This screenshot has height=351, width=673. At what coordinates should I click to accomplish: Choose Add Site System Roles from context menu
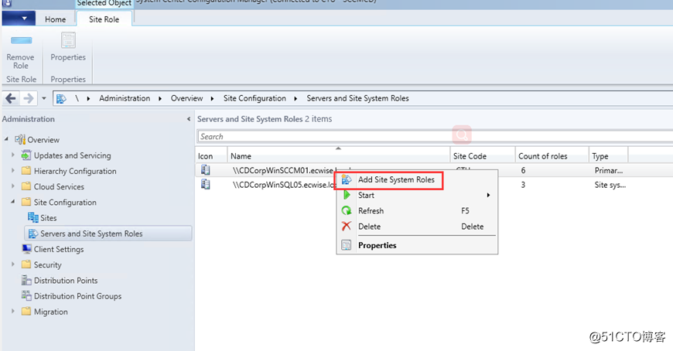click(396, 180)
